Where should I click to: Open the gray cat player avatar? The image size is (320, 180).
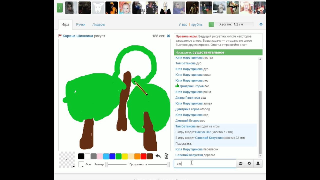pos(219,8)
